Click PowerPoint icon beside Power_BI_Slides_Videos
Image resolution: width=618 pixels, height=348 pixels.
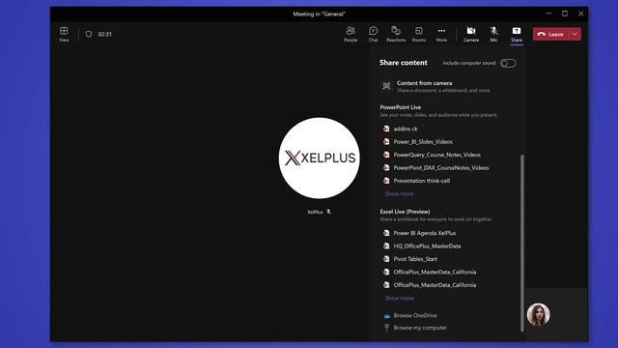coord(386,142)
